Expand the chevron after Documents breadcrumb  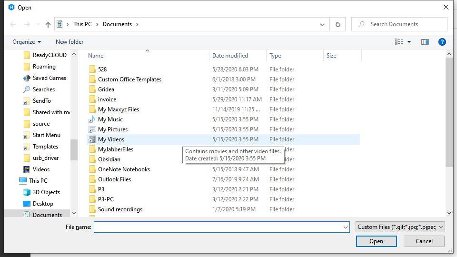(x=137, y=24)
